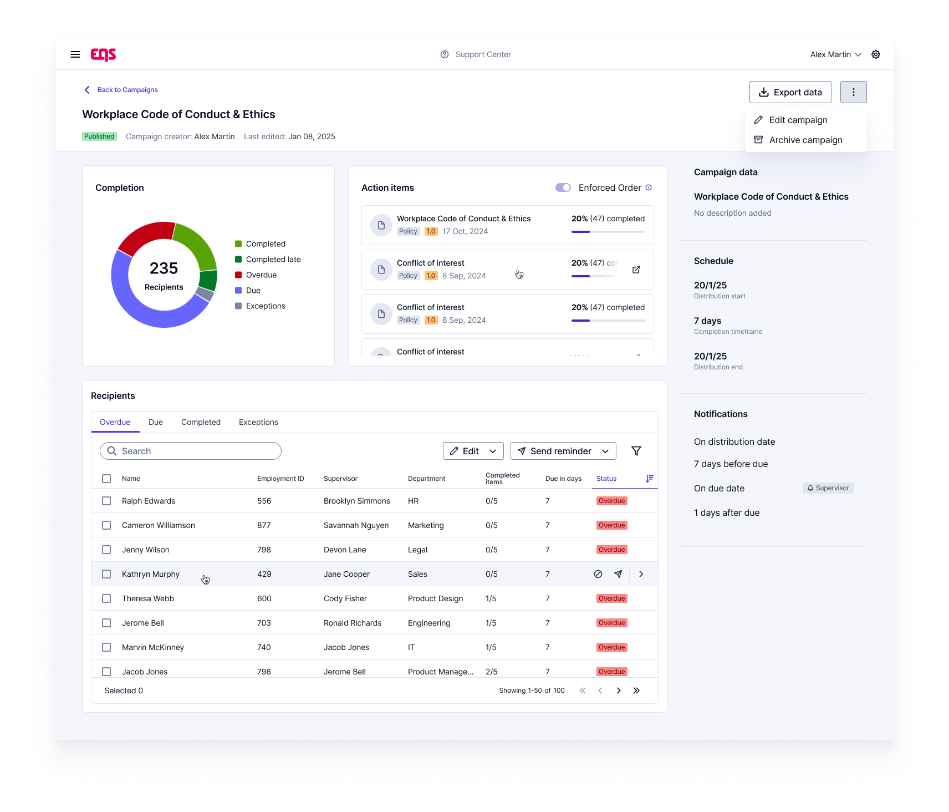Sort by the Name column header

click(131, 479)
